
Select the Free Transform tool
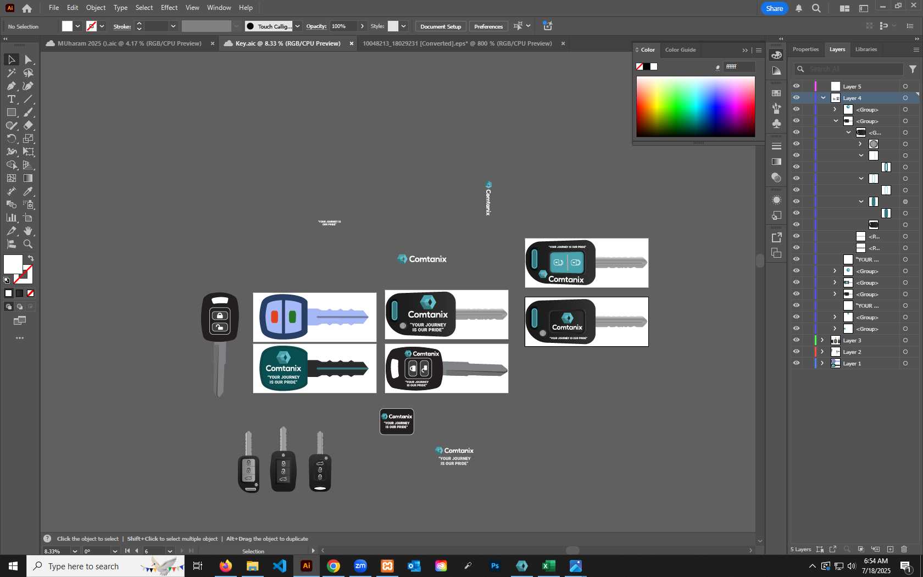click(x=29, y=152)
